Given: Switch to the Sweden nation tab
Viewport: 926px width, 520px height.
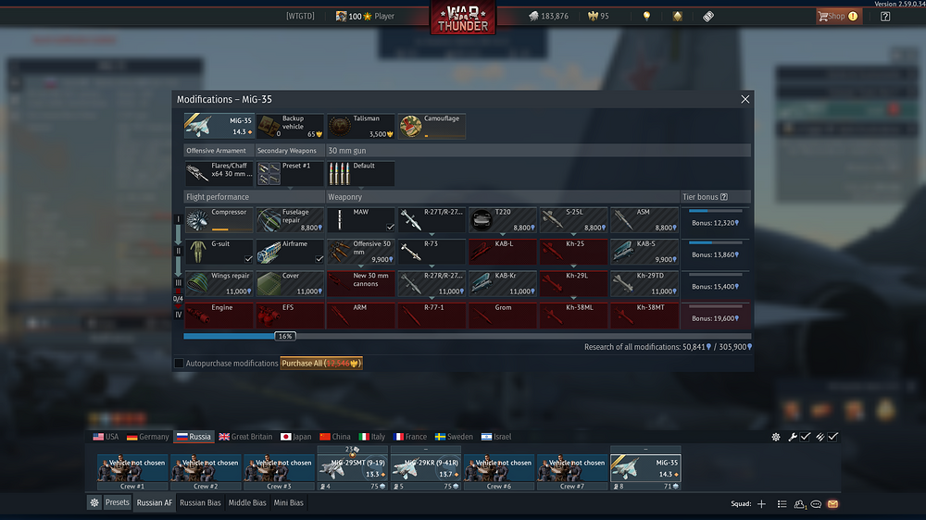Looking at the screenshot, I should pos(454,437).
